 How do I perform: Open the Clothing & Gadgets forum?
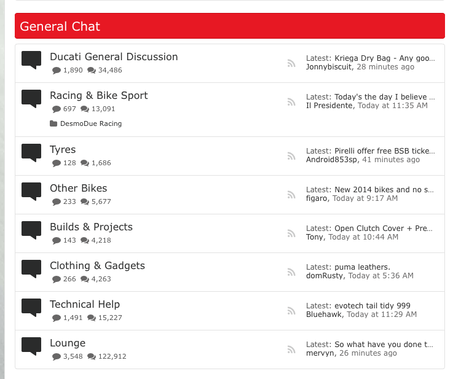(97, 266)
